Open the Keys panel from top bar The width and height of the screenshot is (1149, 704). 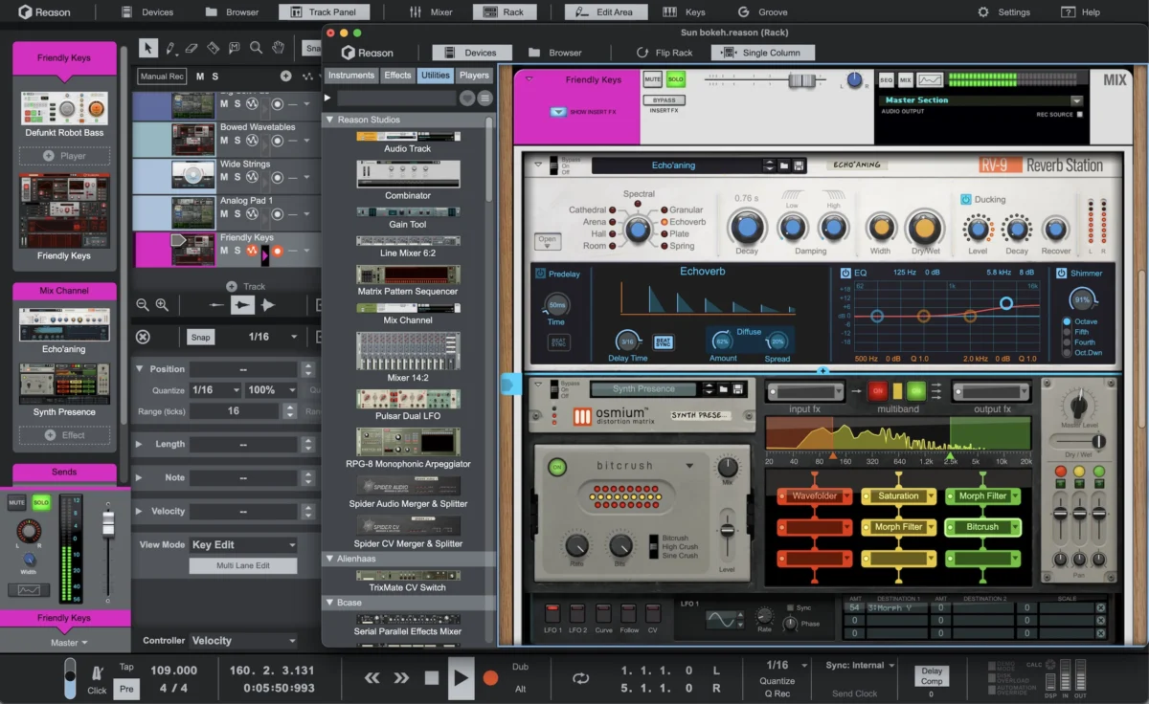pos(686,12)
